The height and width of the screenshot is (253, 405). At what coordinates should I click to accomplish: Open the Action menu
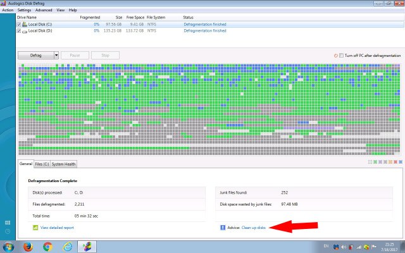[8, 10]
